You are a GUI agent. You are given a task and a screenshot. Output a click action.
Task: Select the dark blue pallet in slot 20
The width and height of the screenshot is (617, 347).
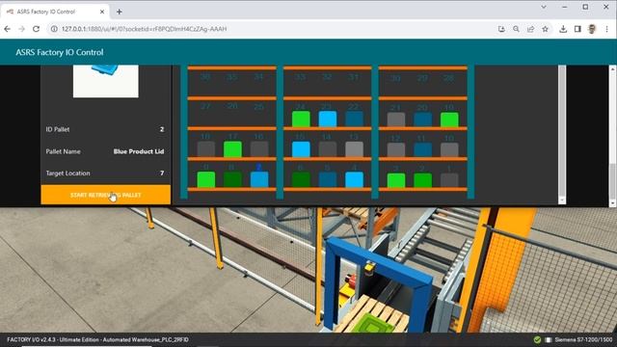(x=422, y=120)
